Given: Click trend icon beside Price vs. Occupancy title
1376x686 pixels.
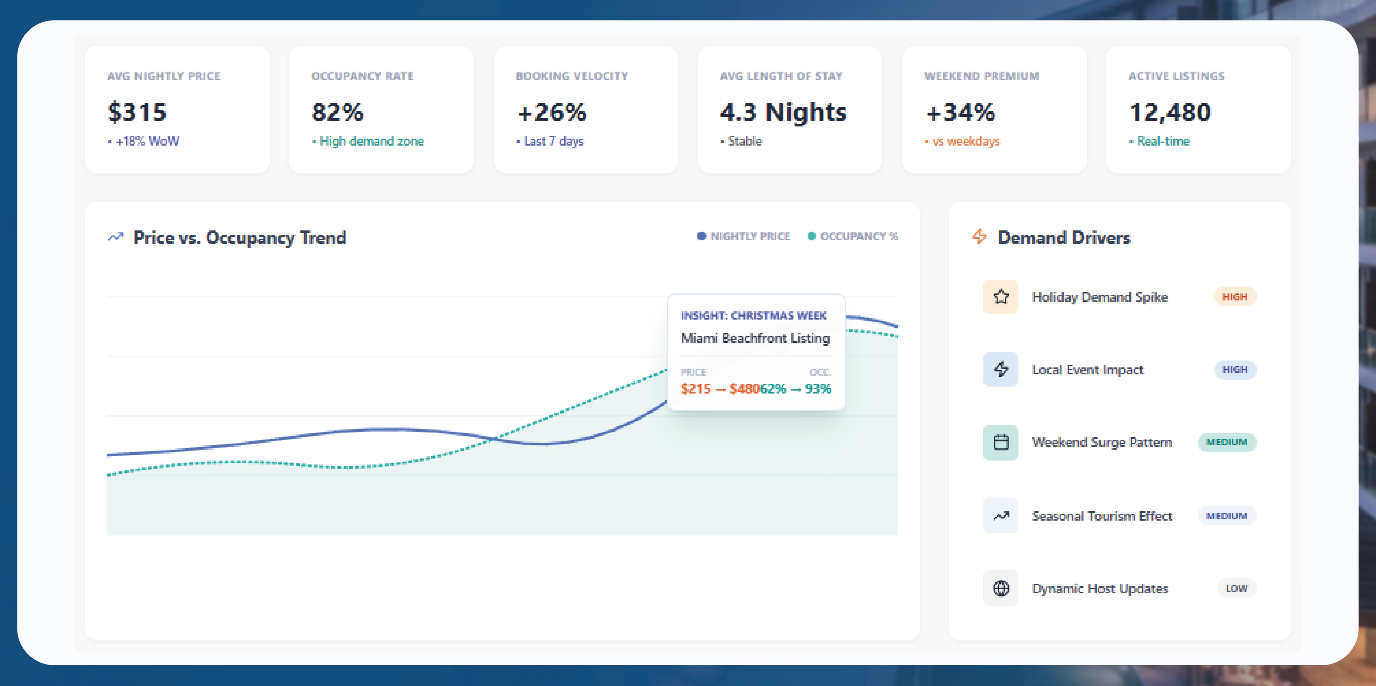Looking at the screenshot, I should (x=115, y=237).
